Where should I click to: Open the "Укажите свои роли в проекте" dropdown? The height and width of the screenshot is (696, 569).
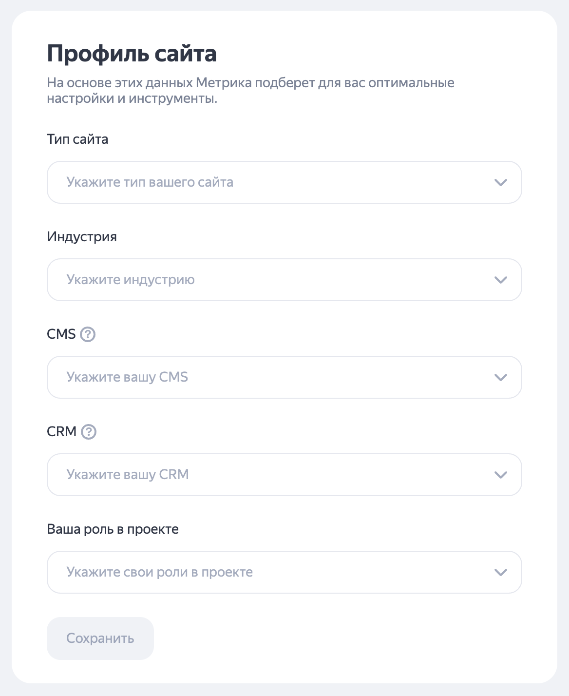[x=273, y=572]
